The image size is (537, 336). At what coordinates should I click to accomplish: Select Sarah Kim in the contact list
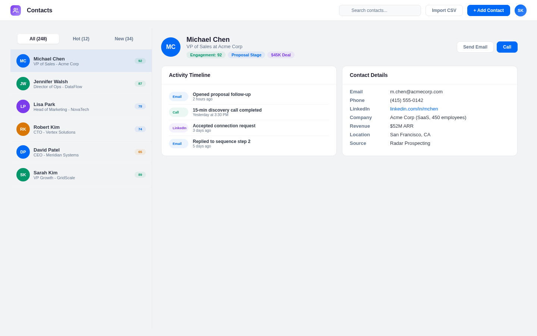pyautogui.click(x=81, y=175)
